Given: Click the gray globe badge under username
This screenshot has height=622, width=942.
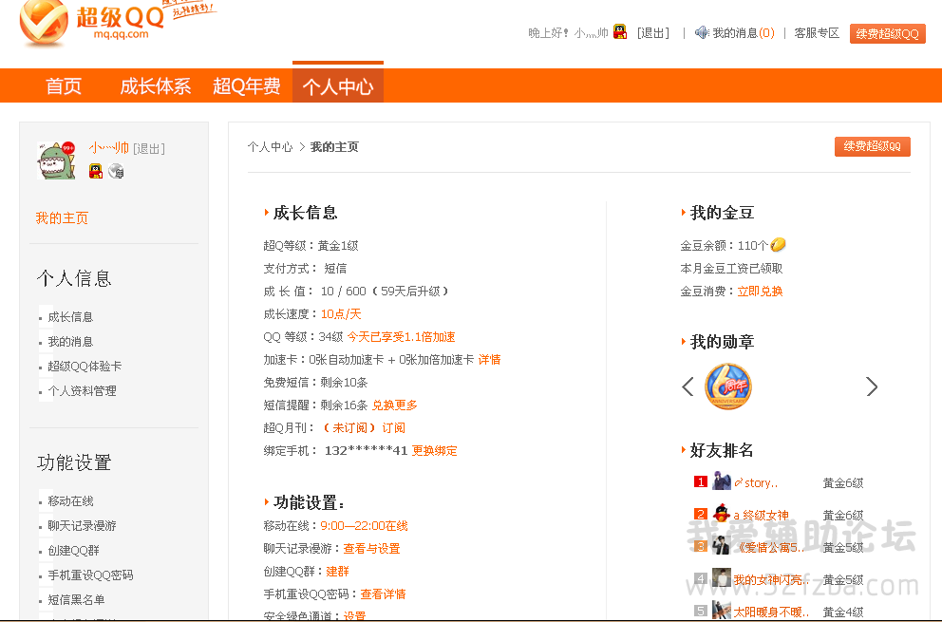Looking at the screenshot, I should [116, 171].
